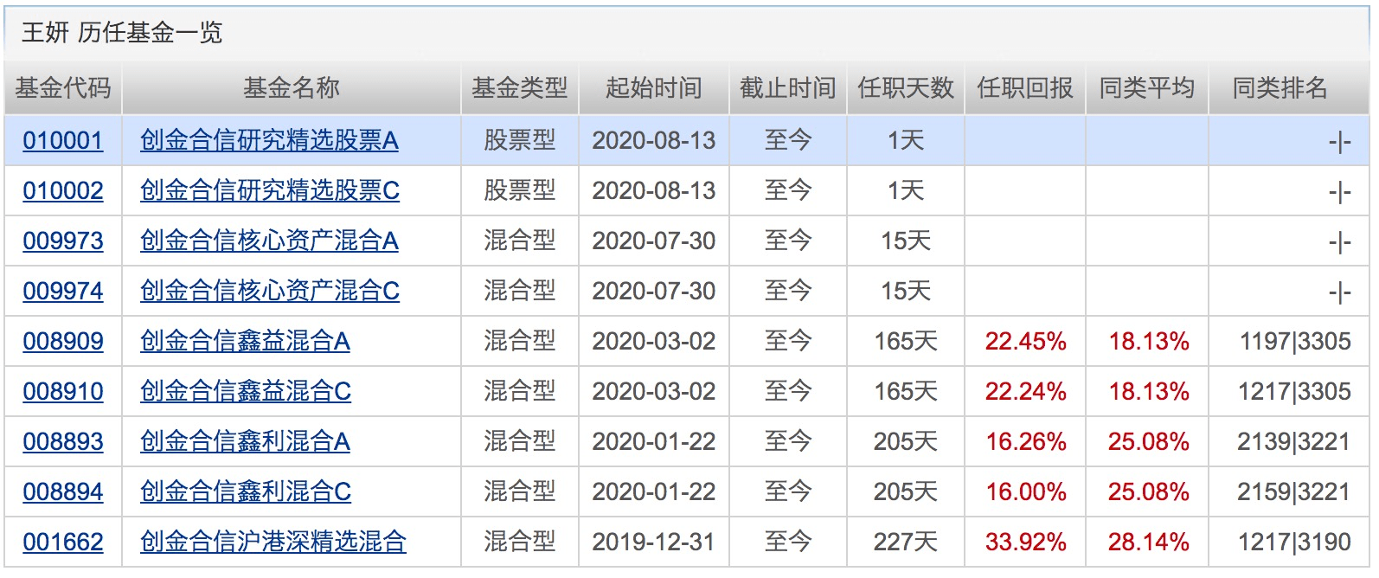Open 创金合信沪港深精选混合 fund page

click(273, 543)
